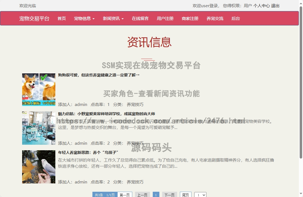Image resolution: width=303 pixels, height=197 pixels.
Task: Click the 第一页 pagination button
Action: pos(125,195)
